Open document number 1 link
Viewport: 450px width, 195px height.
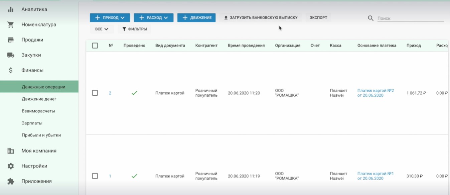[x=110, y=176]
